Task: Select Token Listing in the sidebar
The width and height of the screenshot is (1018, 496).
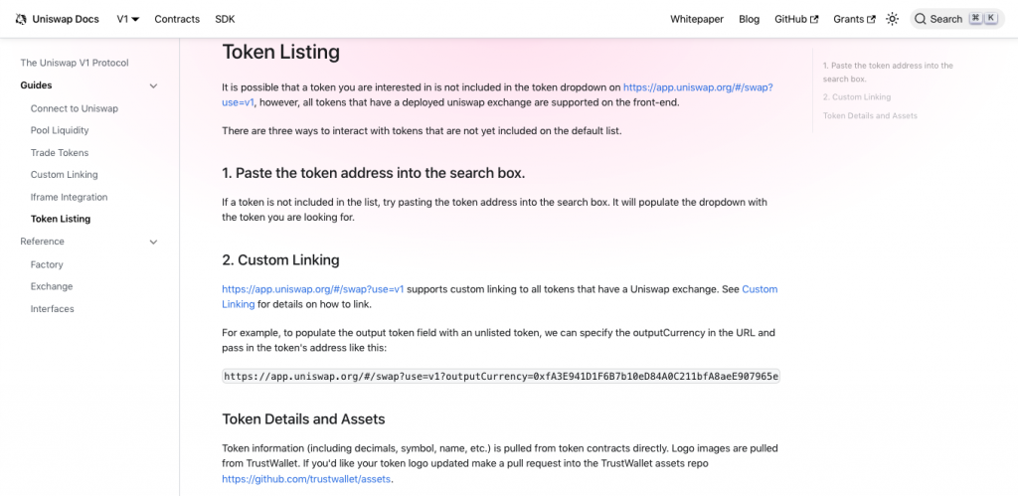Action: (61, 219)
